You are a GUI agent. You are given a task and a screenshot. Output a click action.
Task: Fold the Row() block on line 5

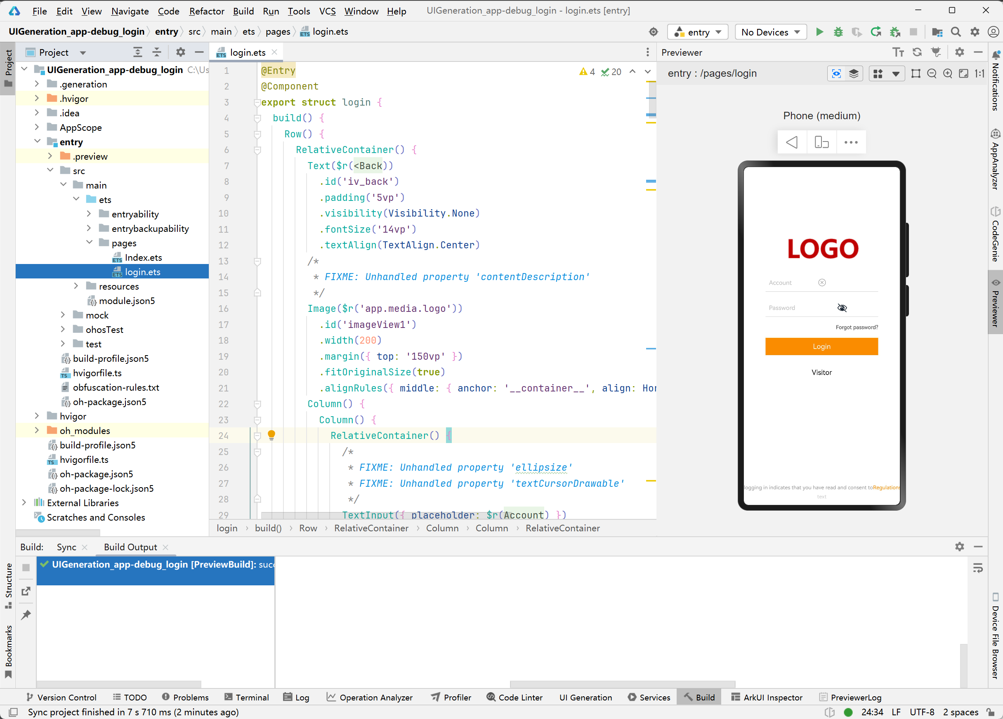click(257, 134)
